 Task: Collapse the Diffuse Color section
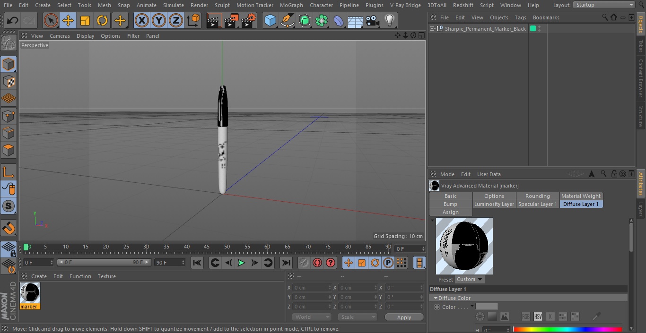click(436, 298)
